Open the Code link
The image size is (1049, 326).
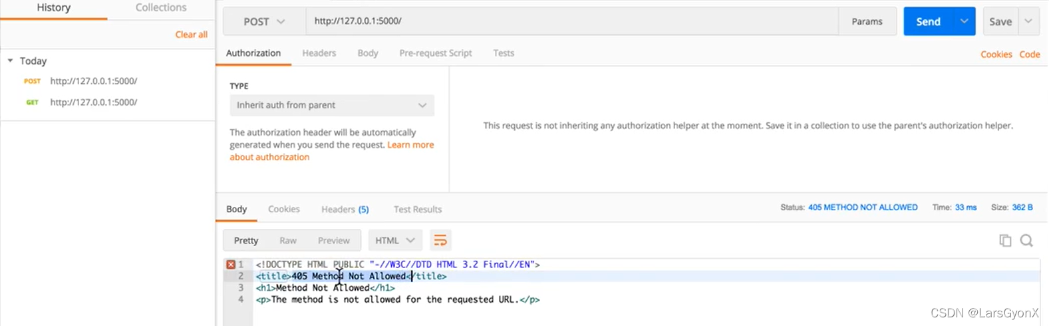(x=1030, y=55)
